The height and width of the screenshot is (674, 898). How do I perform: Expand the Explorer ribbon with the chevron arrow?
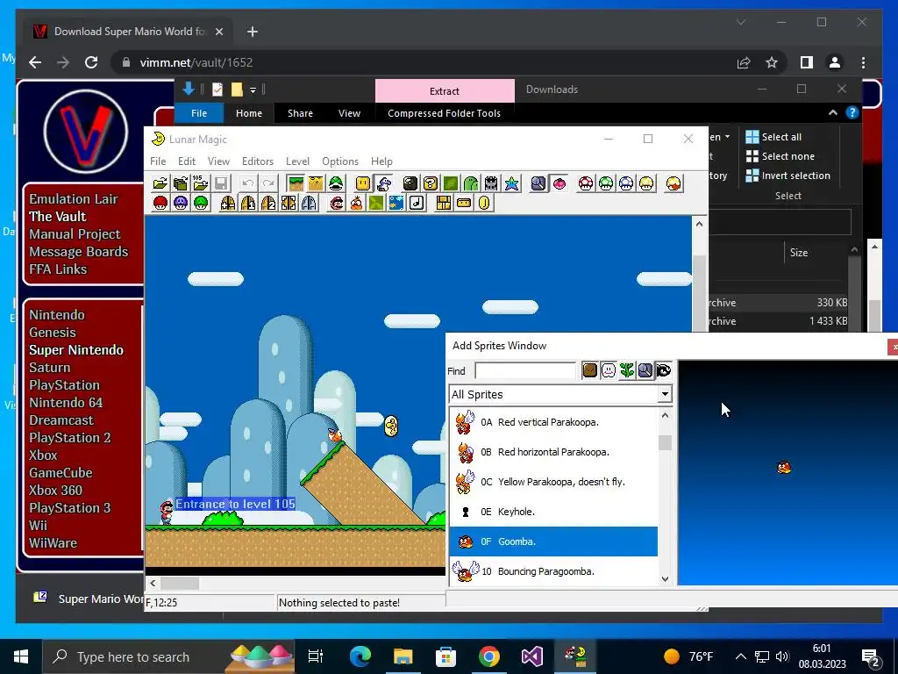[x=833, y=113]
